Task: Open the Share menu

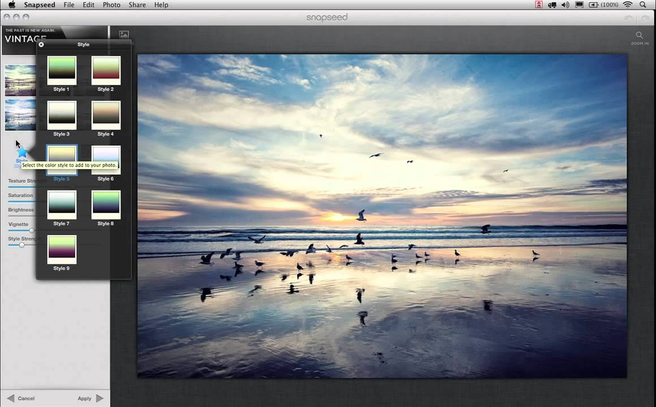Action: (137, 5)
